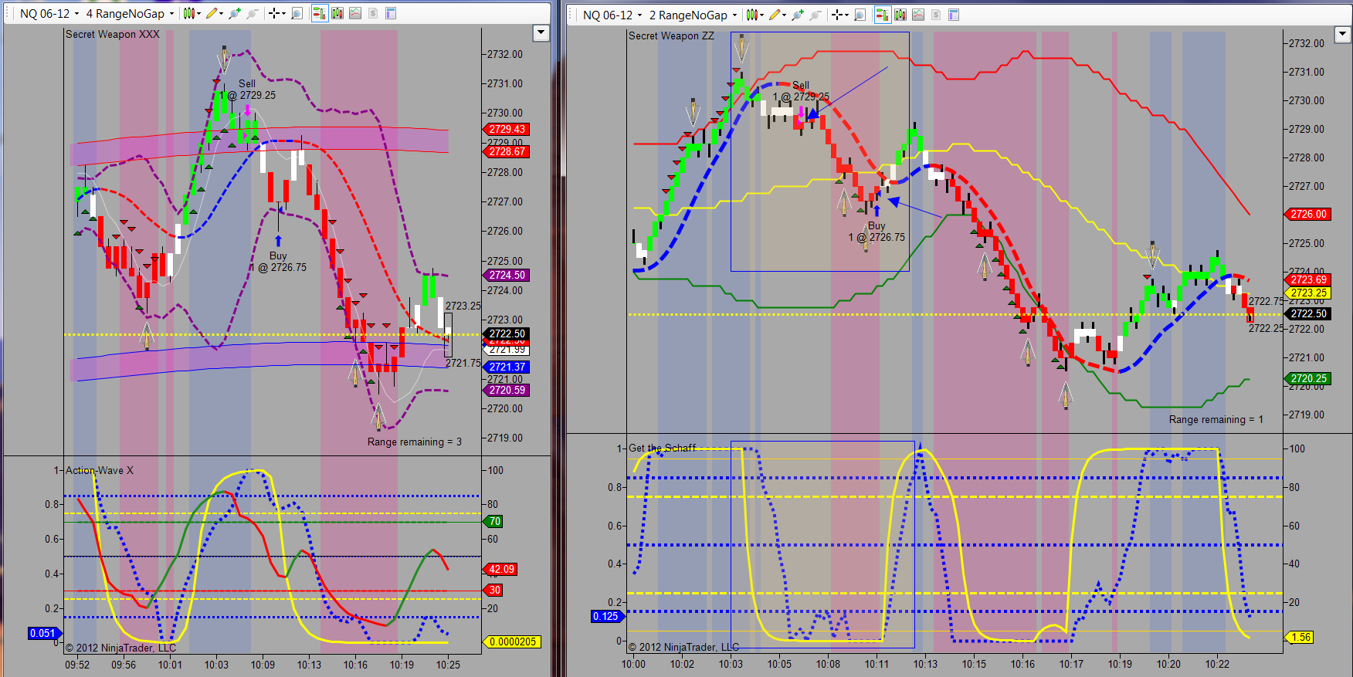Expand the Secret Weapon XXX panel dropdown
This screenshot has height=677, width=1353.
click(541, 32)
